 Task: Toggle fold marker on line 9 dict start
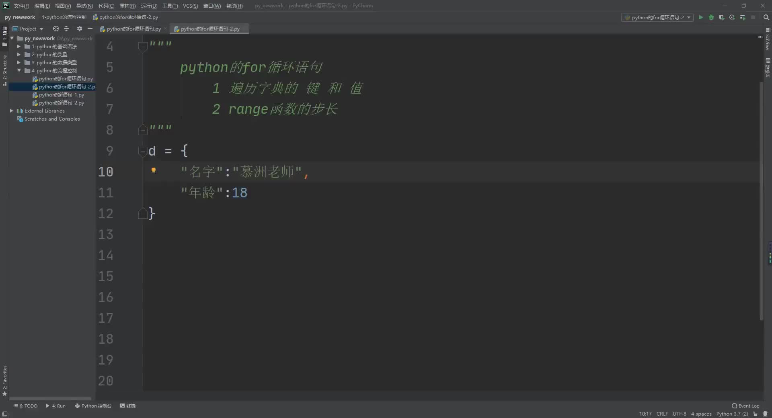(142, 151)
